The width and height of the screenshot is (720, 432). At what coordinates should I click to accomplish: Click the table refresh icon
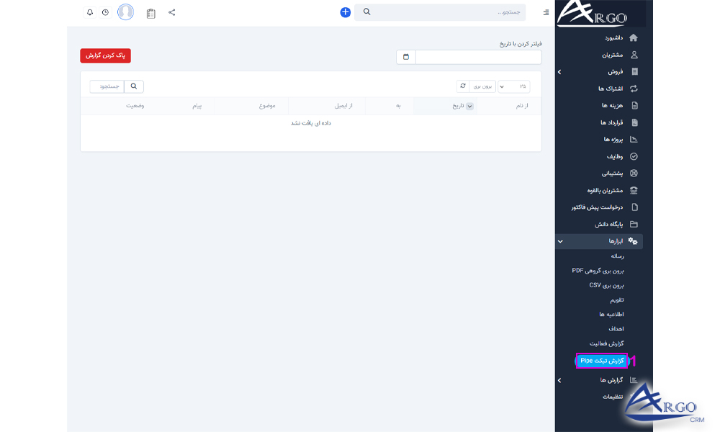coord(463,86)
